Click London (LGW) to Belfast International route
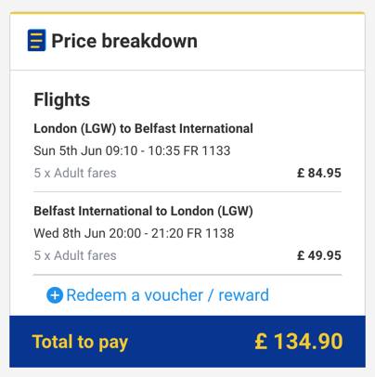 point(143,128)
